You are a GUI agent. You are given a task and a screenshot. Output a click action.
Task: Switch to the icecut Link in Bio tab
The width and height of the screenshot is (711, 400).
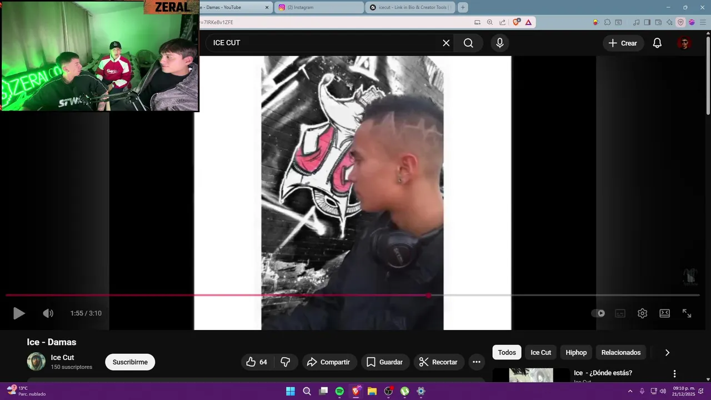410,7
